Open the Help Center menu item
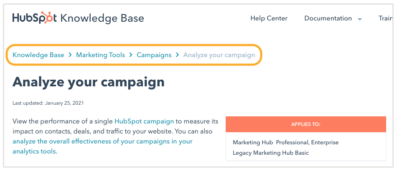Viewport: 397px width, 171px height. [269, 18]
